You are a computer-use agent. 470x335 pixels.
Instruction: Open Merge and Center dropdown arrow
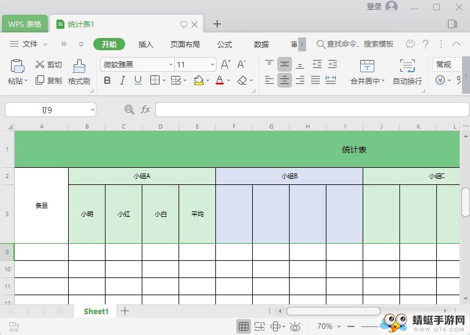click(383, 81)
